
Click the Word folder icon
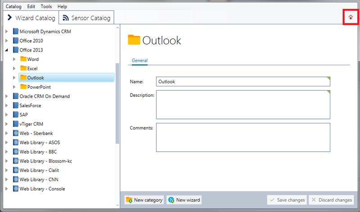pyautogui.click(x=23, y=59)
